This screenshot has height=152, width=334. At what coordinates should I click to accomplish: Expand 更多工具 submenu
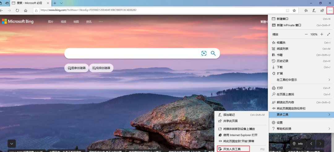click(x=301, y=115)
